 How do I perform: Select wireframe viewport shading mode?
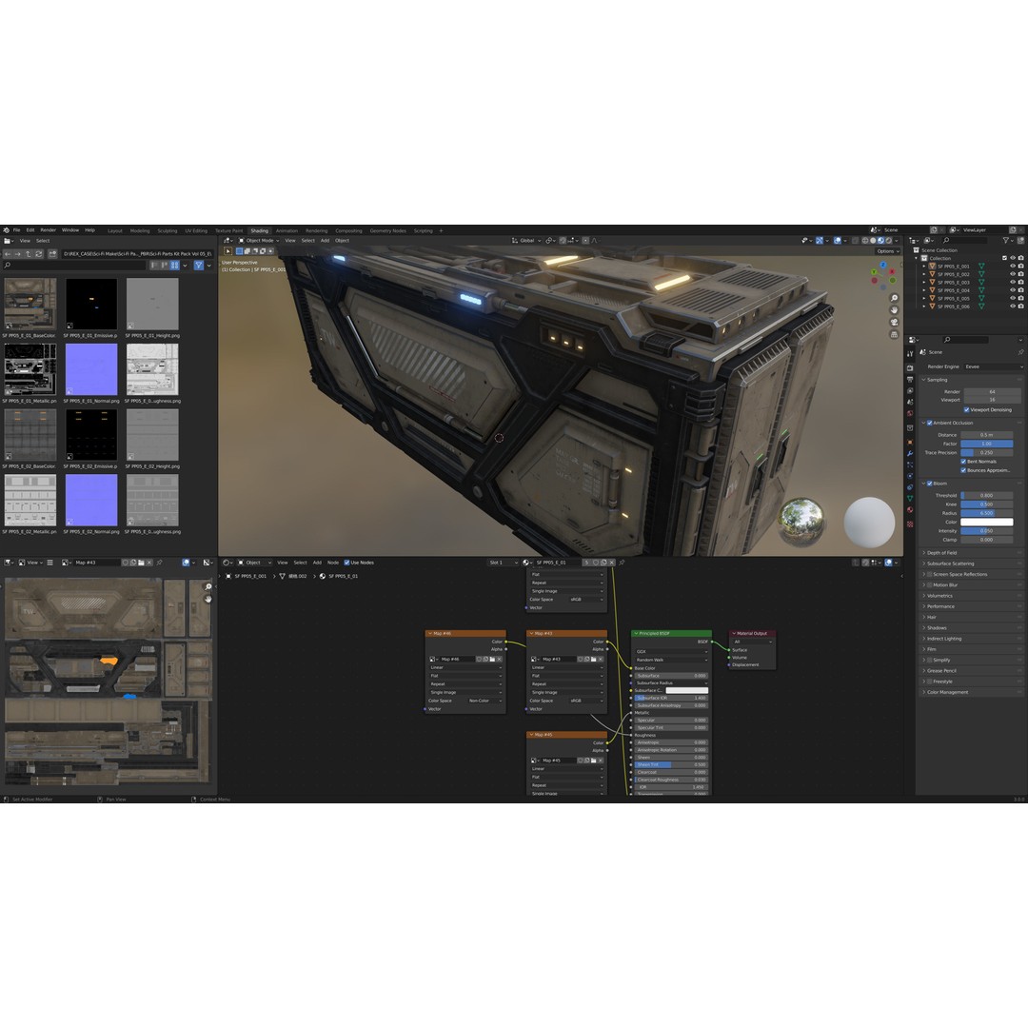(864, 241)
